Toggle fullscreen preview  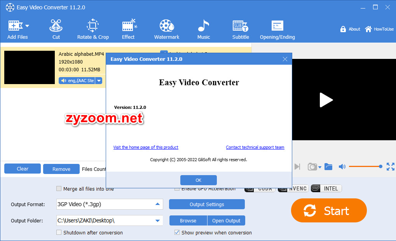[x=391, y=167]
